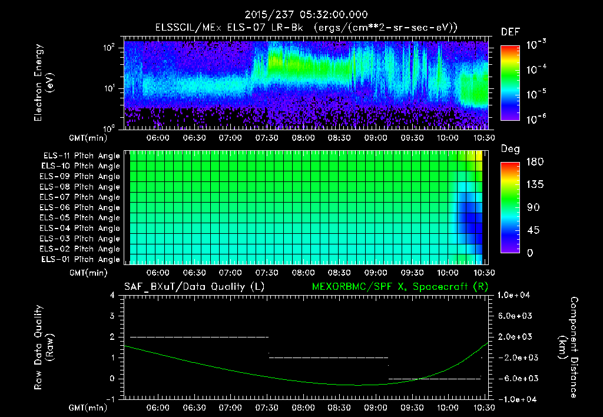Click the green 'MEXORBMC/SPF X, Spacecraft (R)' label
The height and width of the screenshot is (417, 603).
point(400,287)
